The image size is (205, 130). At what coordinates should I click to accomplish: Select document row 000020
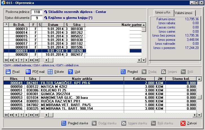pyautogui.click(x=72, y=54)
